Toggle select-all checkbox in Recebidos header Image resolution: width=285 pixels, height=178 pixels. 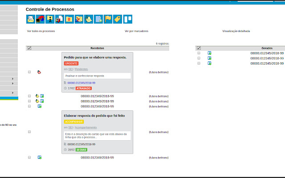pos(29,48)
